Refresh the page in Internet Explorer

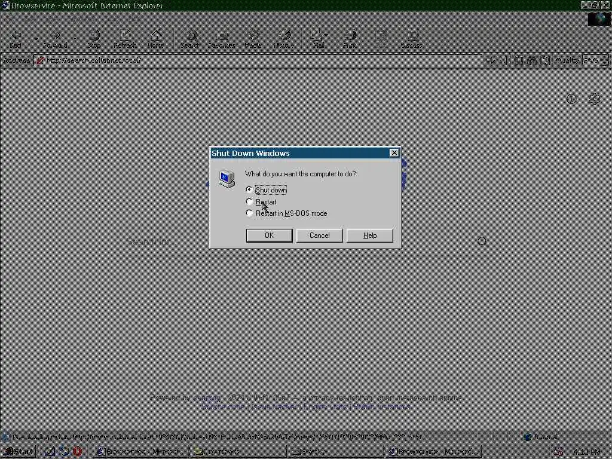pos(125,39)
